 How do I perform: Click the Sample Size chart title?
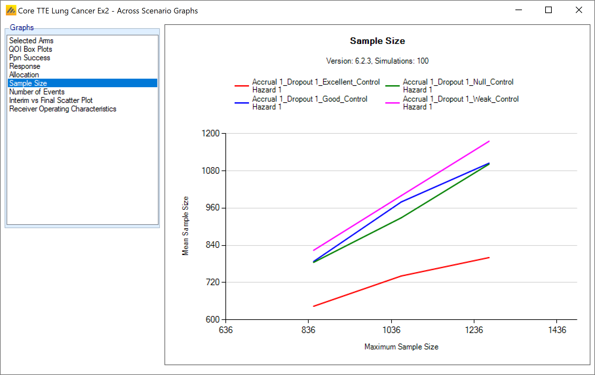(377, 41)
